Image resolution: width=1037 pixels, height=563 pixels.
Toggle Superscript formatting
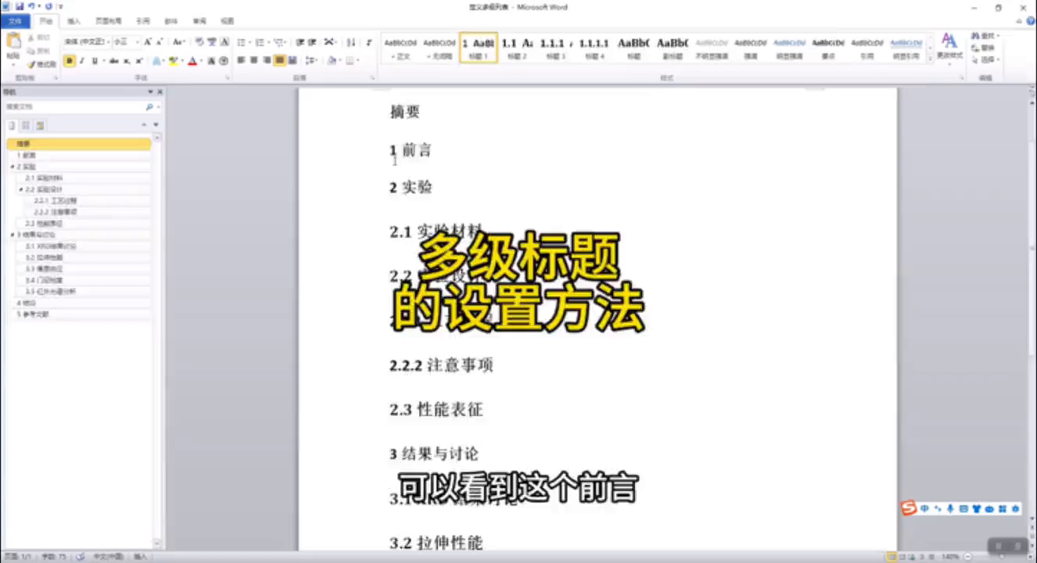coord(138,61)
